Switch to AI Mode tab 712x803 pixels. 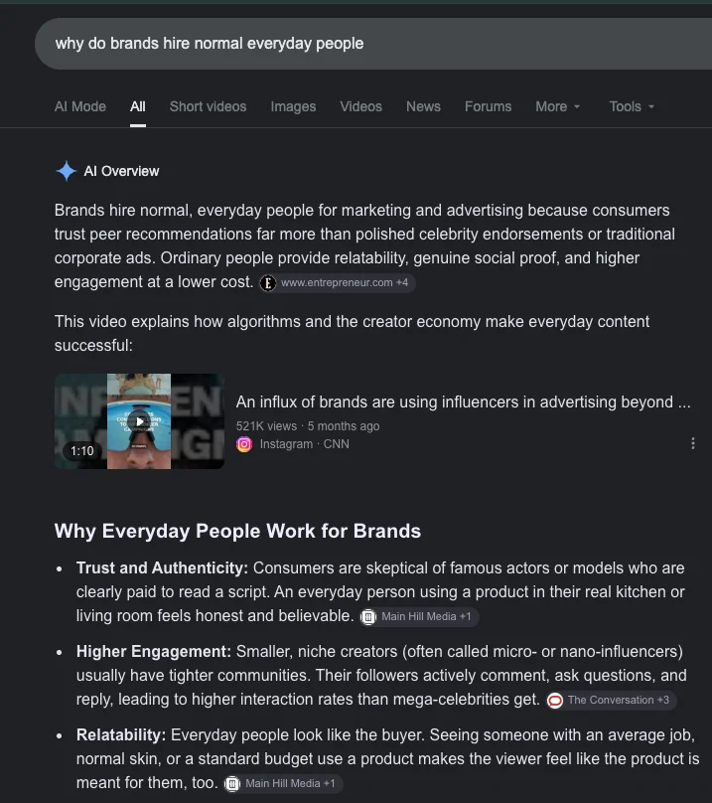coord(80,106)
